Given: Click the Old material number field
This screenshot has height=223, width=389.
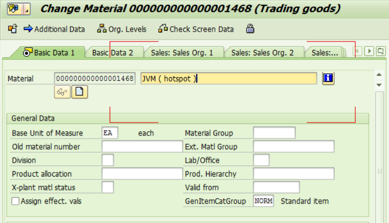Looking at the screenshot, I should (142, 146).
